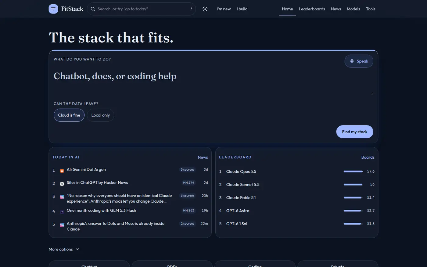427x267 pixels.
Task: Click the 22m timestamp
Action: point(204,224)
